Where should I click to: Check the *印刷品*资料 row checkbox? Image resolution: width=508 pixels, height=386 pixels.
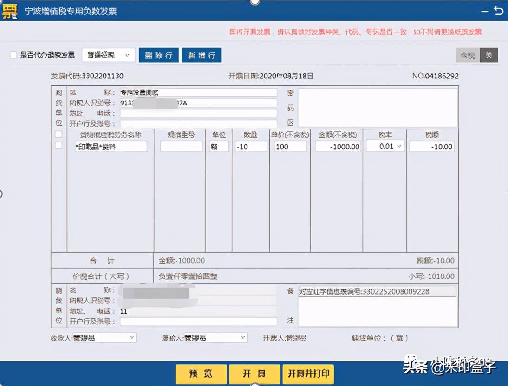(x=59, y=145)
